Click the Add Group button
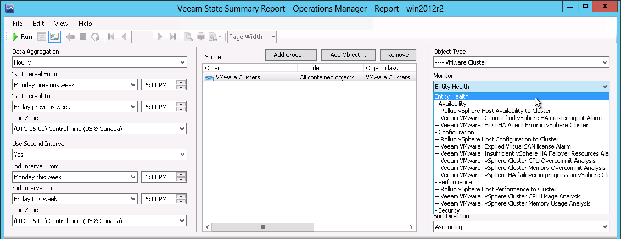The height and width of the screenshot is (239, 621). tap(291, 55)
